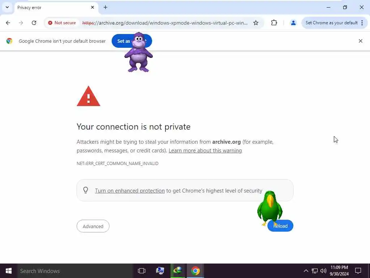Open the Extensions puzzle icon
The height and width of the screenshot is (278, 370).
(x=274, y=23)
